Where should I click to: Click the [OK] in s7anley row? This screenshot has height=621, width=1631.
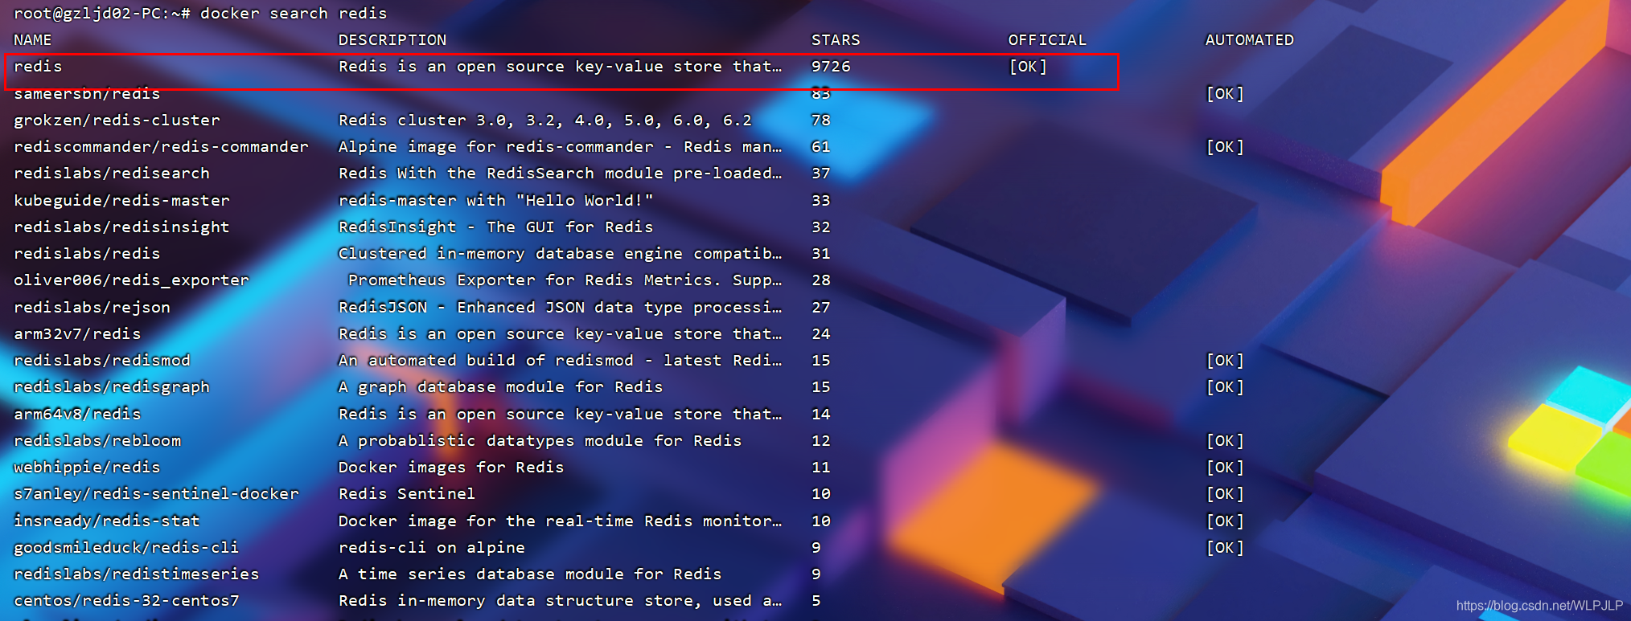[1225, 494]
